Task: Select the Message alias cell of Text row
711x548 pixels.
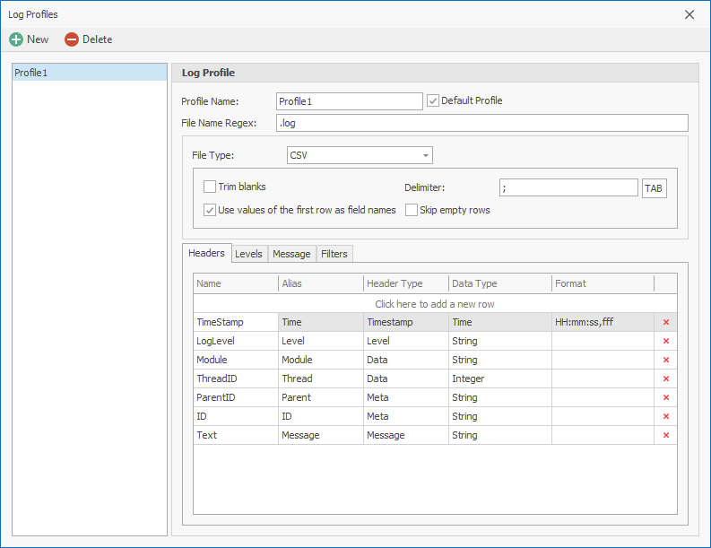Action: 321,435
